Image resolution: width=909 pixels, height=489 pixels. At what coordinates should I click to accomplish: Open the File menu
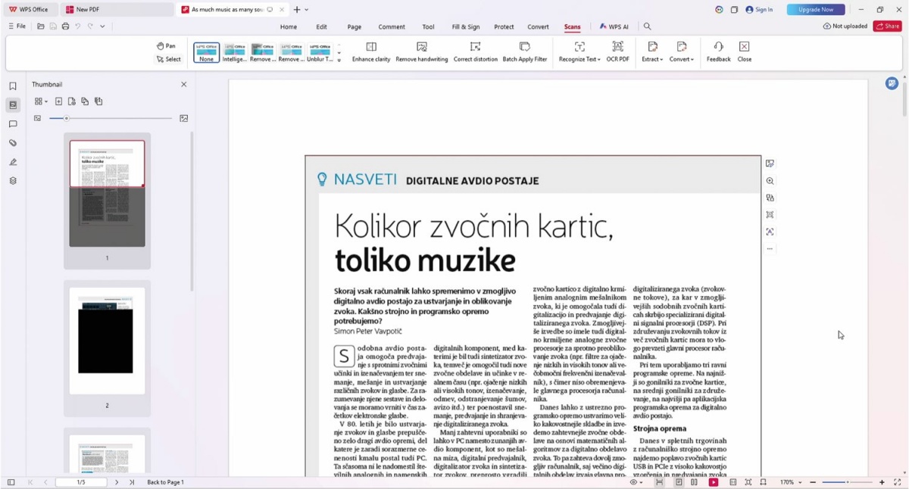point(17,26)
